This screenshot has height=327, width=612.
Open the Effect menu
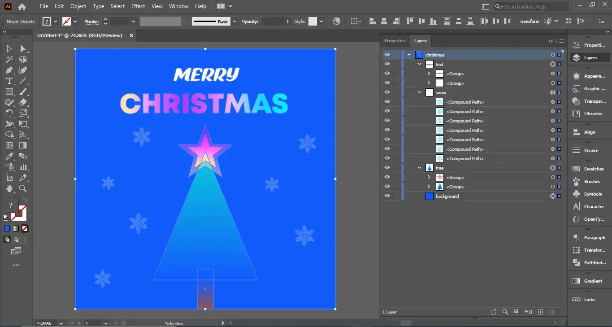click(x=138, y=6)
